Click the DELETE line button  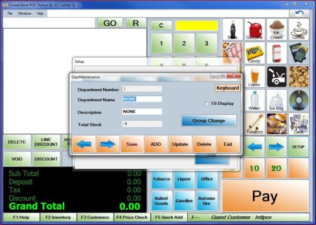(x=17, y=142)
